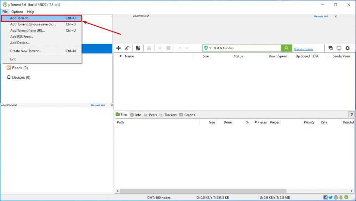Click the Add Torrent plus icon
The height and width of the screenshot is (201, 356).
tap(118, 48)
